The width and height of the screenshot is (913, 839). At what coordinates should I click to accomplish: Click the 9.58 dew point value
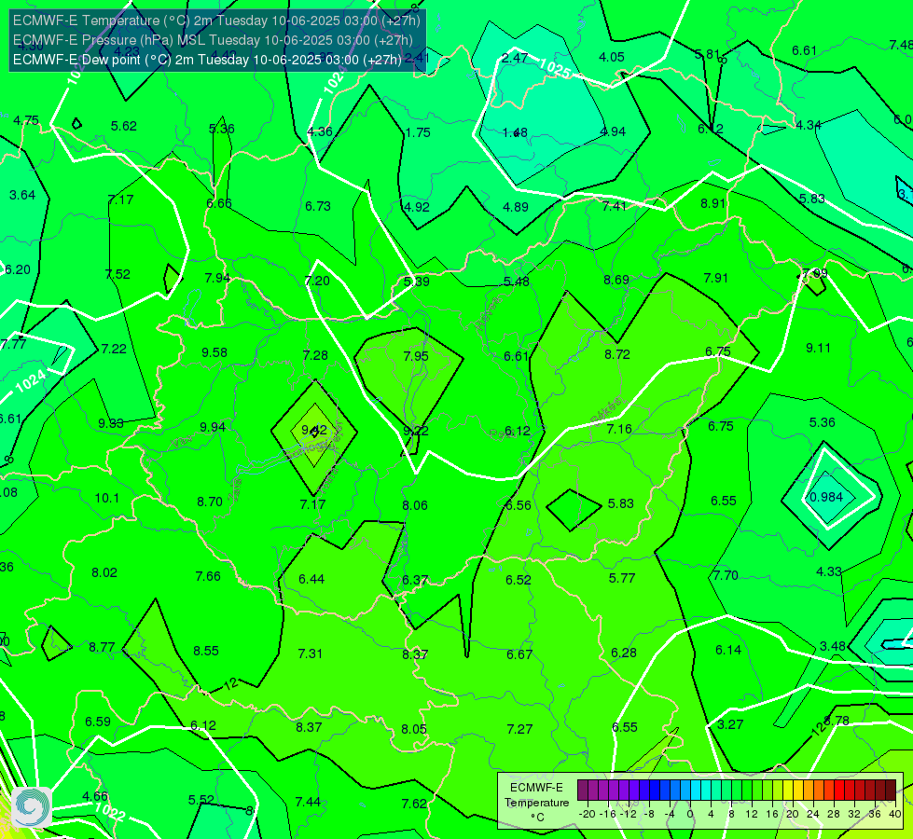tap(214, 352)
